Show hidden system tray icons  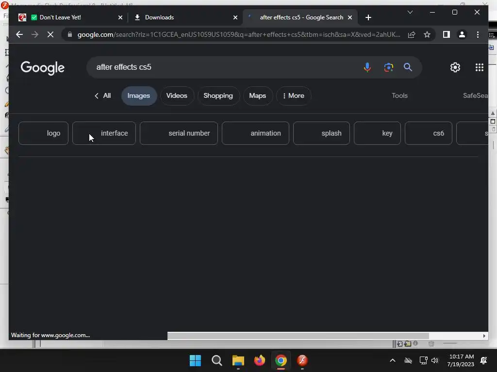392,360
